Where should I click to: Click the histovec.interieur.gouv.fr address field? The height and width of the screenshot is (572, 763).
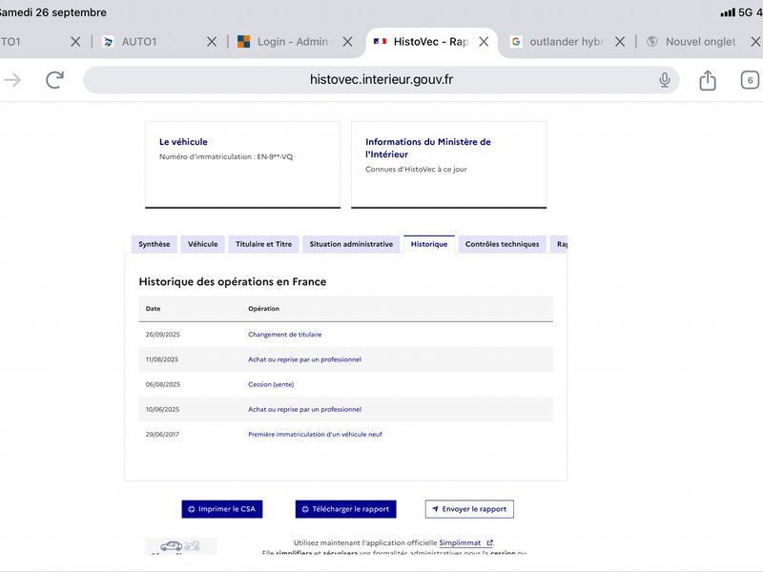(x=381, y=80)
